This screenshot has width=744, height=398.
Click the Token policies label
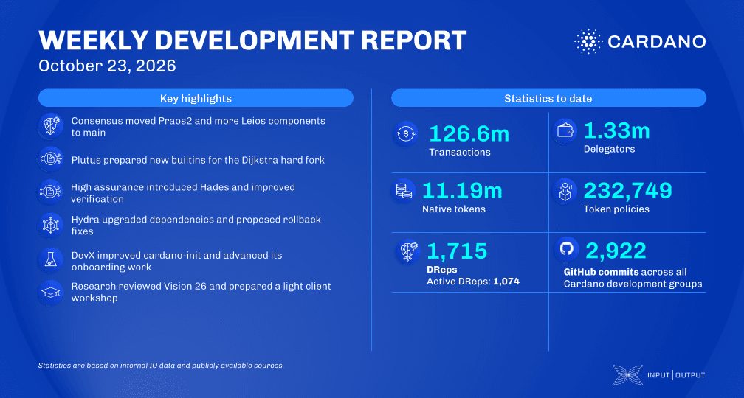click(x=616, y=209)
